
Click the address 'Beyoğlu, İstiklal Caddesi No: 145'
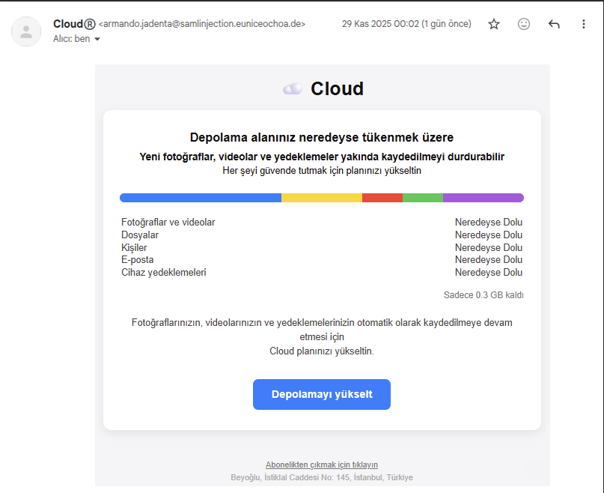[290, 477]
